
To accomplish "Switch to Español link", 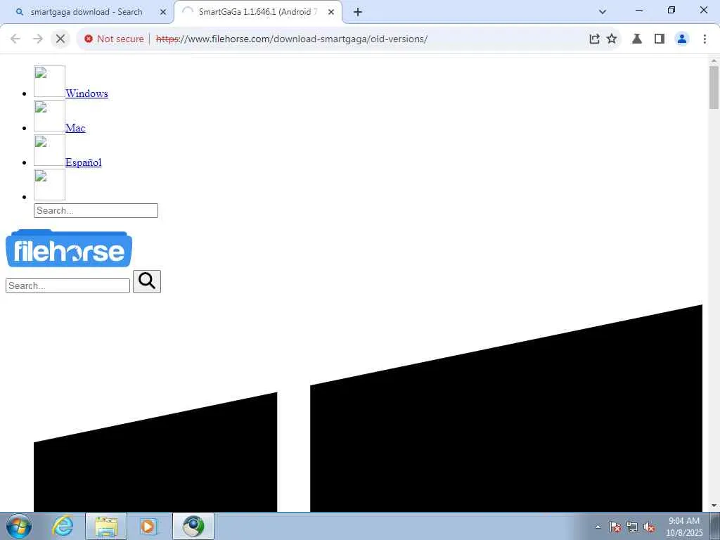I will 84,162.
